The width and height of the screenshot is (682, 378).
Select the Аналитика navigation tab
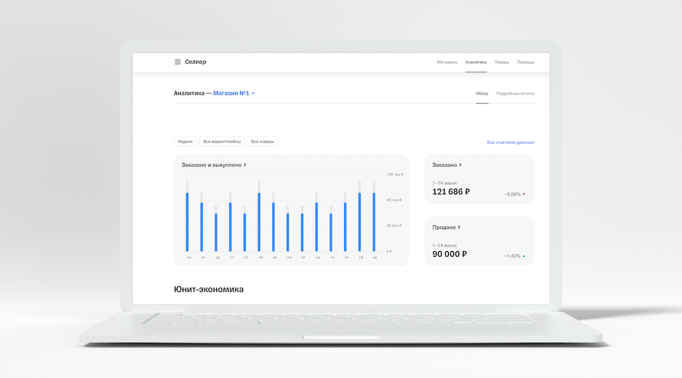click(476, 62)
